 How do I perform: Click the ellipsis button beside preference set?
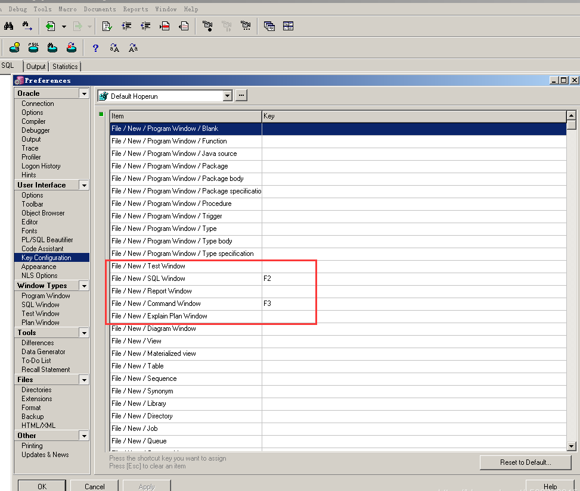[x=241, y=95]
